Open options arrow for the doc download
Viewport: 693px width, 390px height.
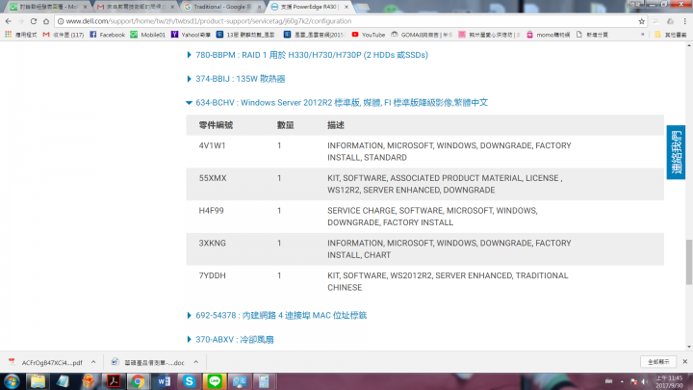pyautogui.click(x=195, y=362)
